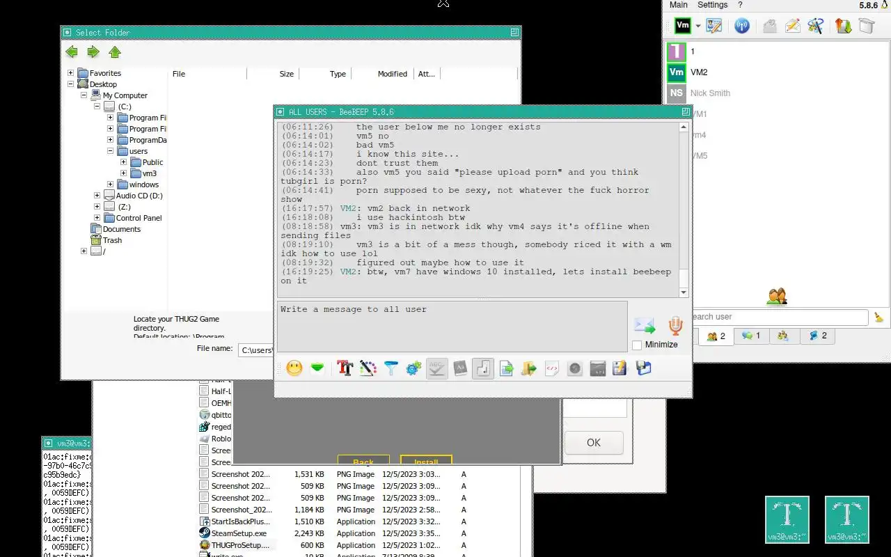
Task: Expand the windows folder node
Action: (x=110, y=185)
